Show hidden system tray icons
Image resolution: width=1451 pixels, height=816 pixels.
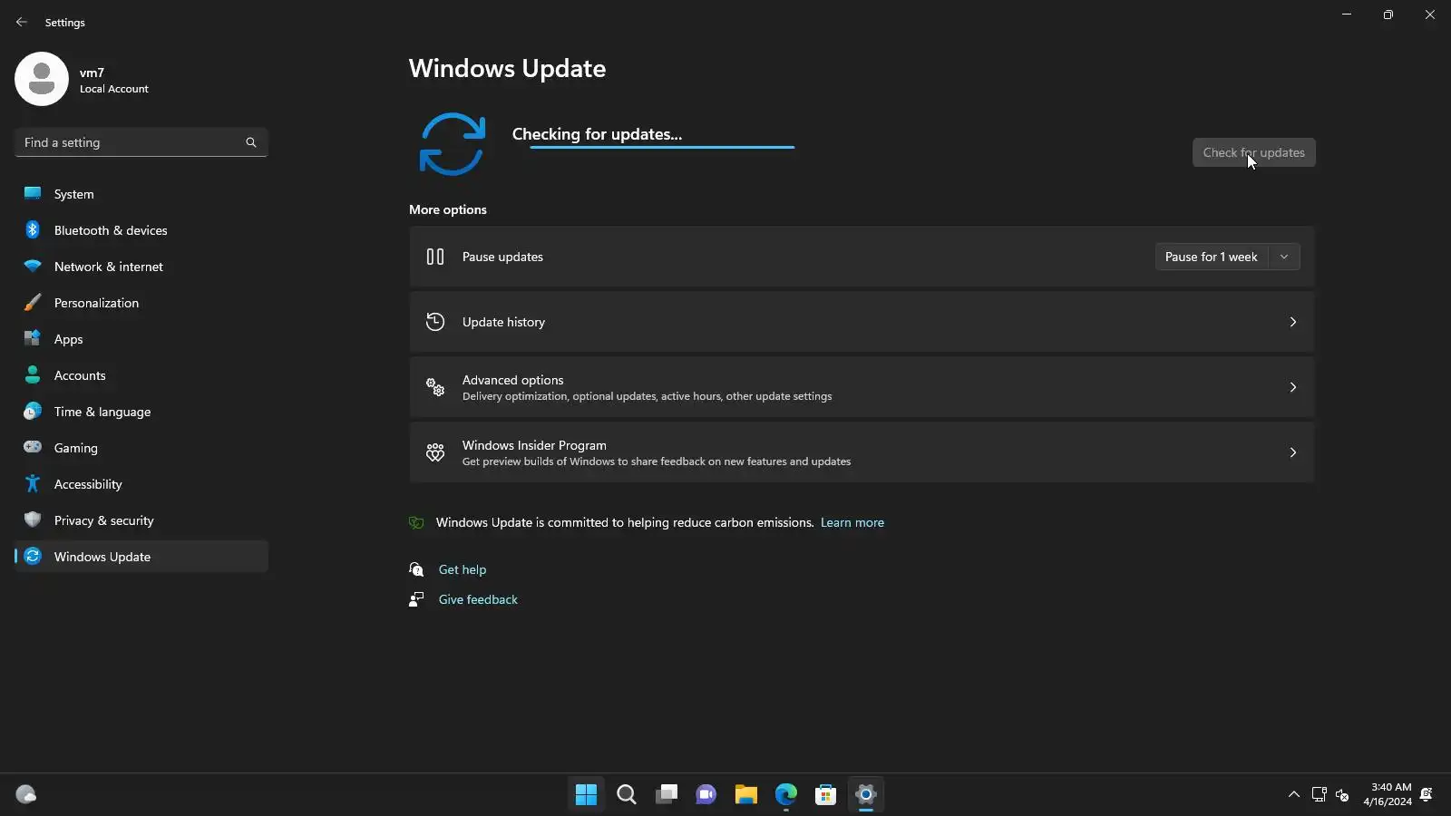pos(1294,794)
